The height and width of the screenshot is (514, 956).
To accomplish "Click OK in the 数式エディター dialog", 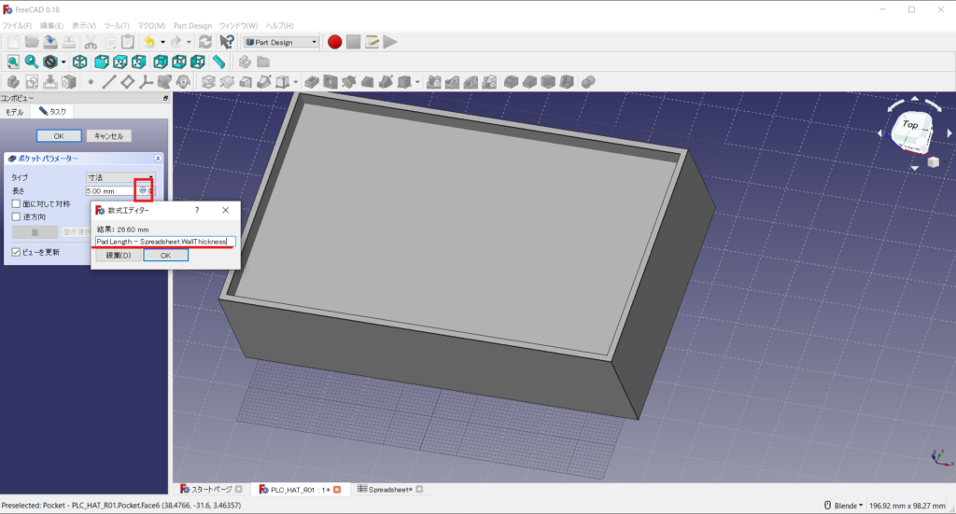I will pos(165,255).
